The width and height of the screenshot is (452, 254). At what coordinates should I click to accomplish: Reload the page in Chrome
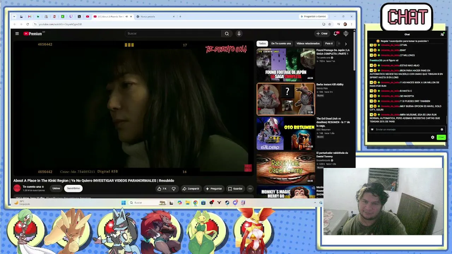coord(28,24)
